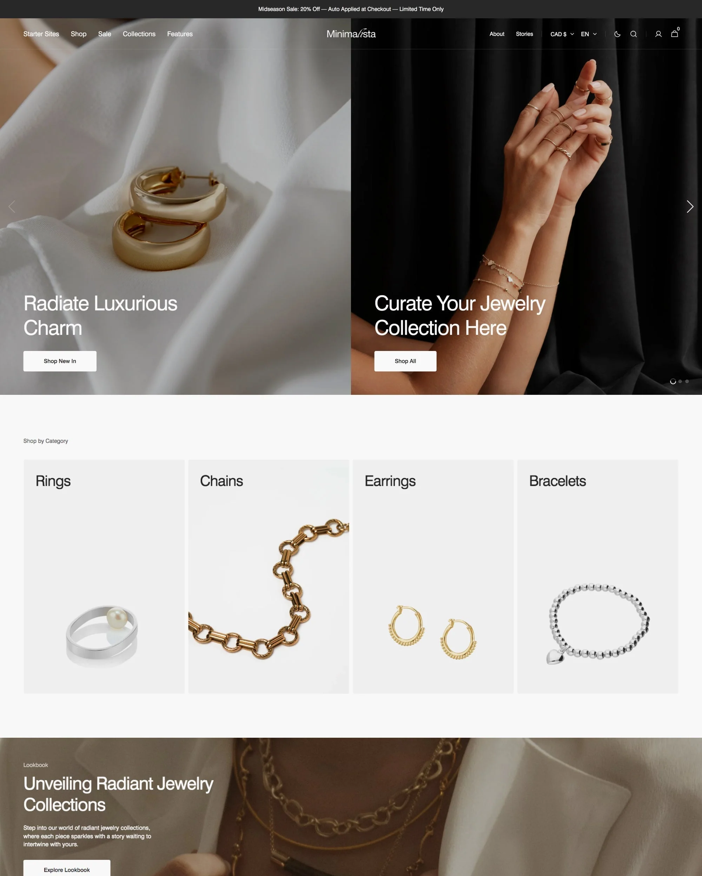Image resolution: width=702 pixels, height=876 pixels.
Task: Click the search icon to open search
Action: pyautogui.click(x=633, y=34)
